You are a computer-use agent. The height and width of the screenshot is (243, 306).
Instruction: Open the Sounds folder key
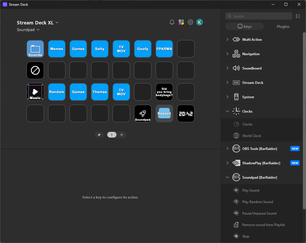pyautogui.click(x=35, y=49)
